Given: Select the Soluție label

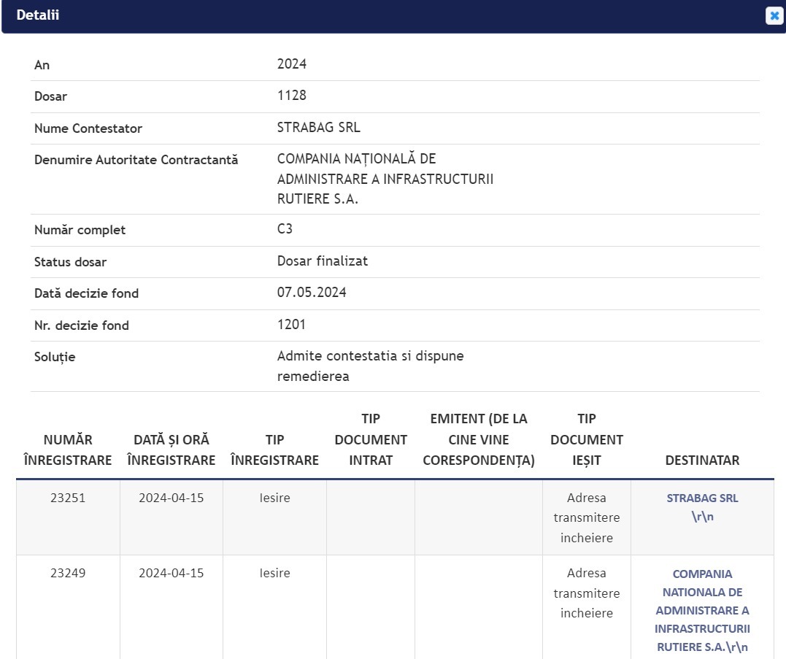Looking at the screenshot, I should click(x=55, y=358).
